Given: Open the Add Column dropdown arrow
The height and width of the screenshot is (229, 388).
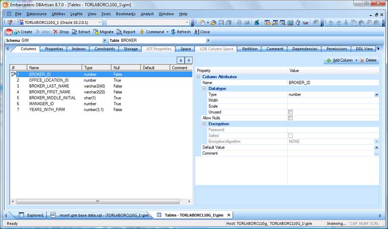Looking at the screenshot, I should [357, 60].
